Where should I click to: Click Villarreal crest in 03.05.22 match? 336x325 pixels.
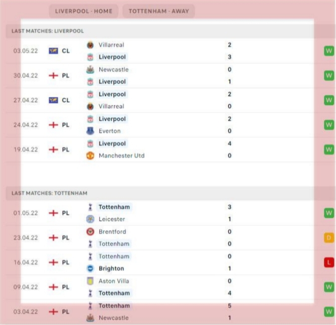(90, 45)
